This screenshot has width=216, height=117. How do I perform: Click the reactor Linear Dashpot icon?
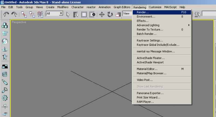pyautogui.click(x=5, y=82)
